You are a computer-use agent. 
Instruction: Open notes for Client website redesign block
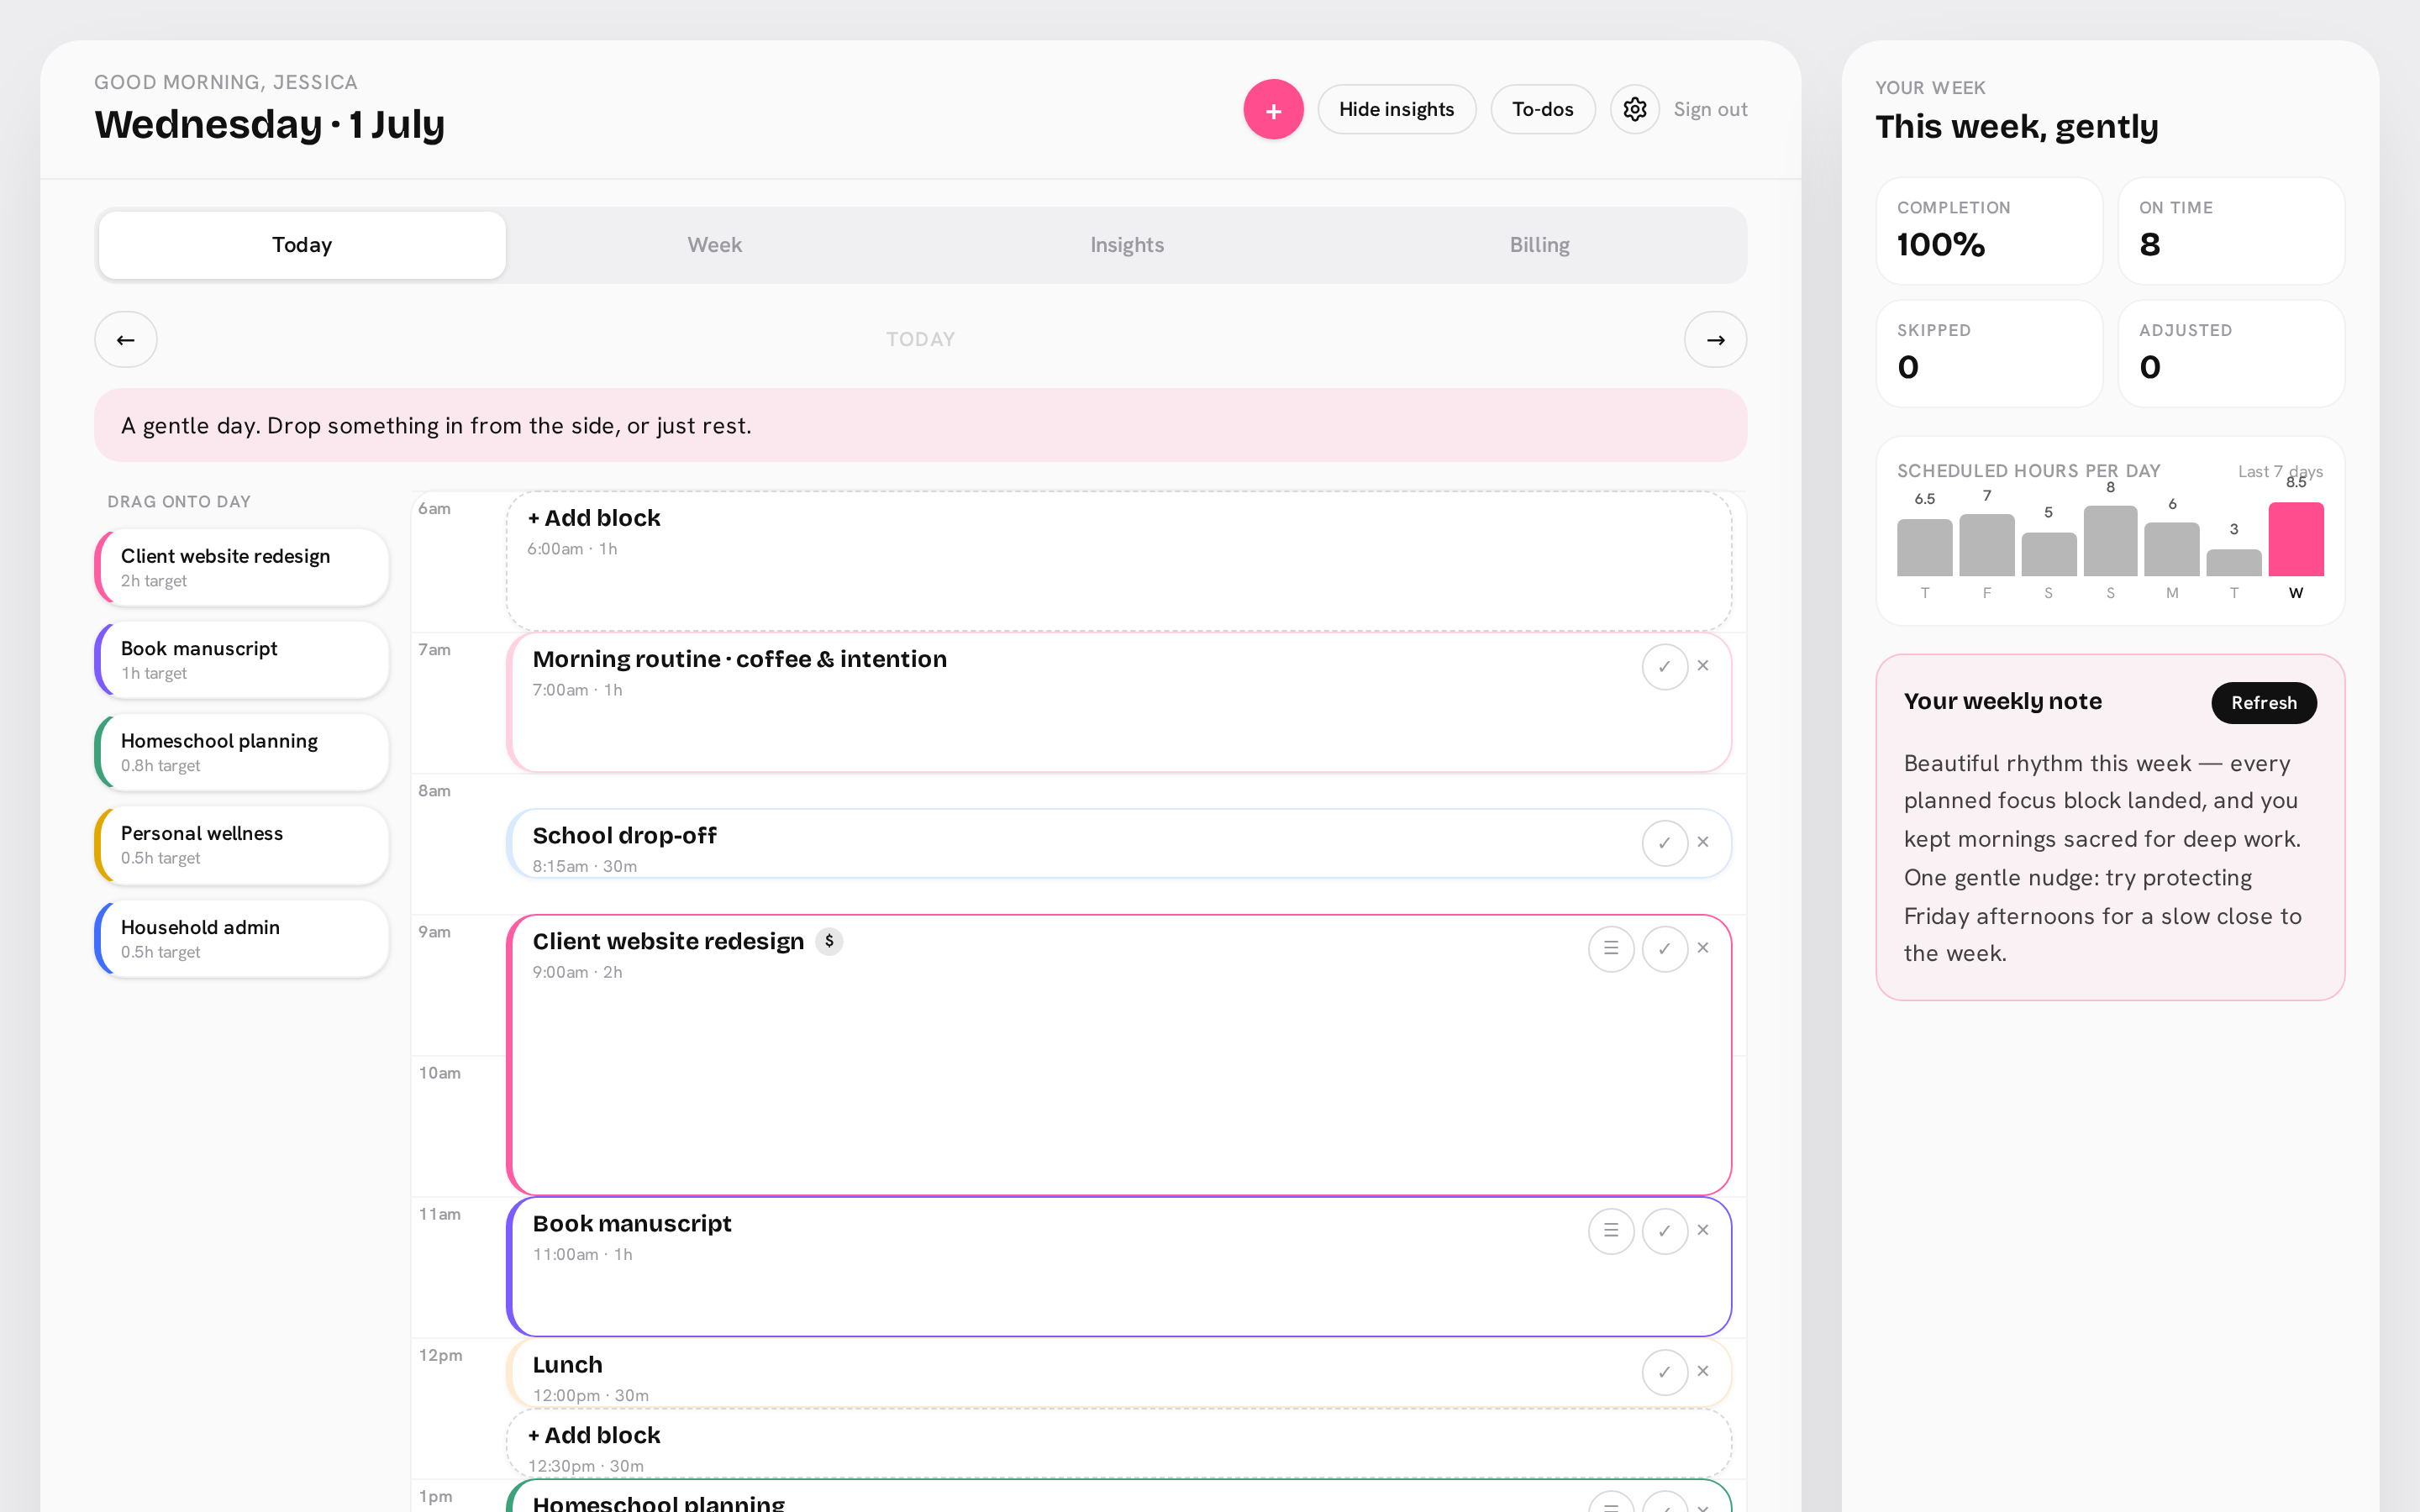coord(1611,949)
